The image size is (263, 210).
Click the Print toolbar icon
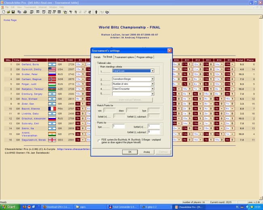[x=25, y=12]
